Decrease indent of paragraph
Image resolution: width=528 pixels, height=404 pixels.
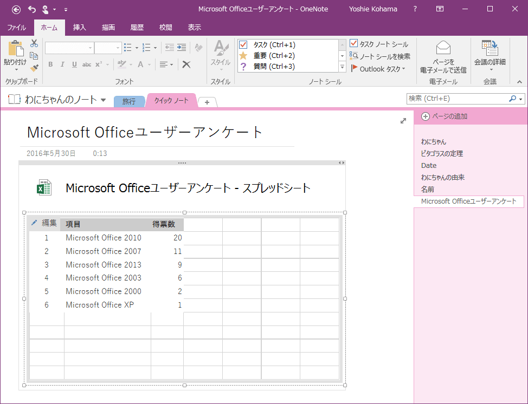point(169,48)
